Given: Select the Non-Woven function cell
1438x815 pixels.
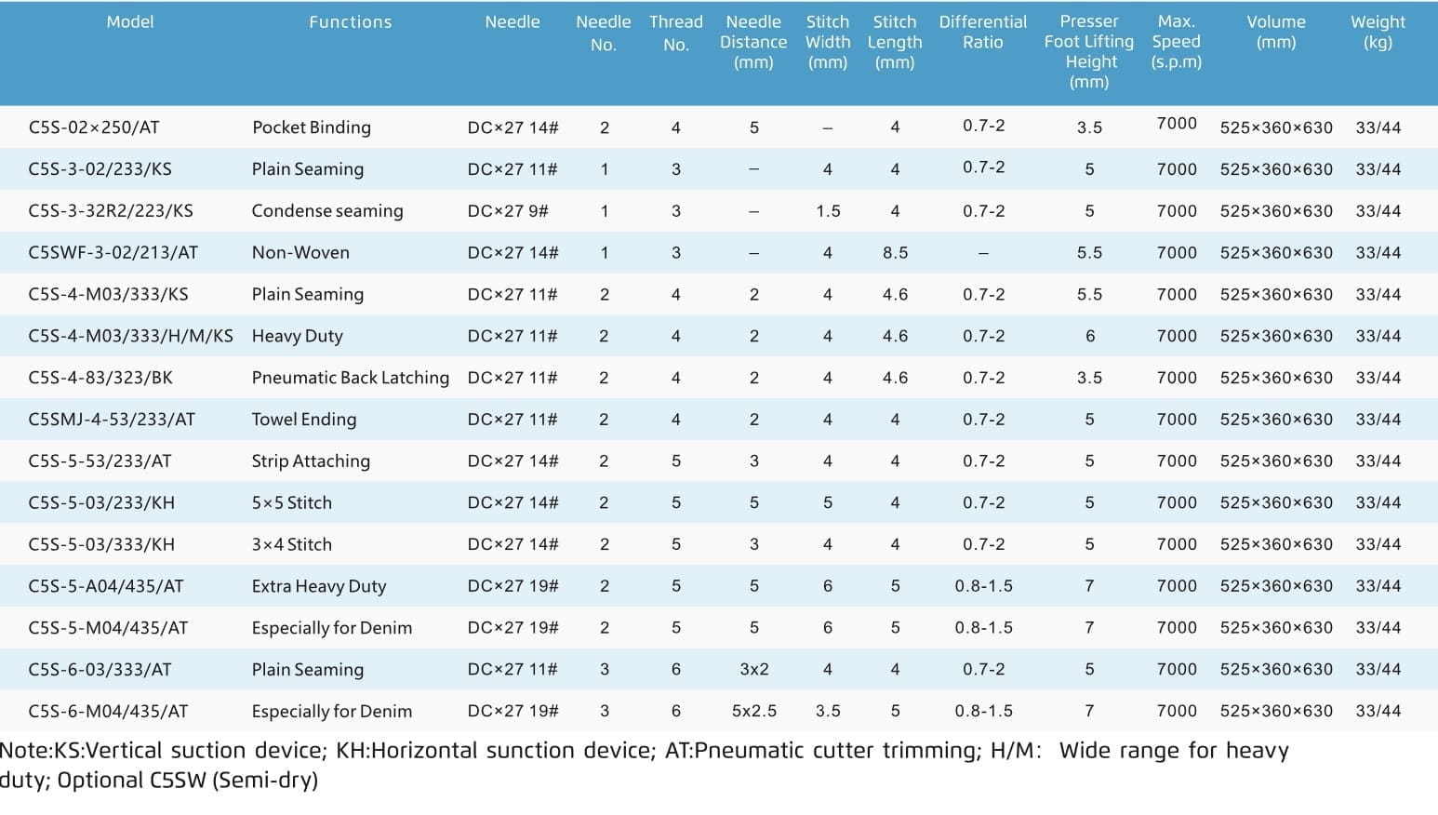Looking at the screenshot, I should coord(300,252).
